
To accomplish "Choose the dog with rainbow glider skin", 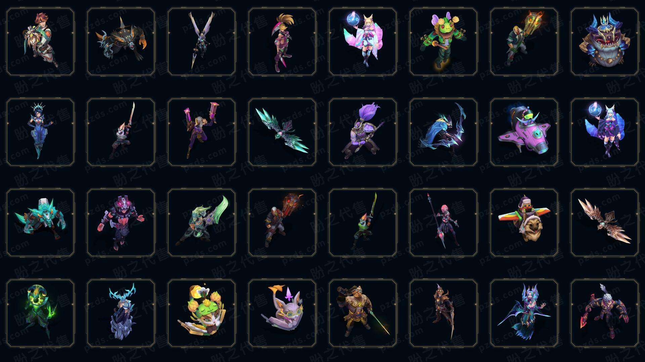I will tap(524, 223).
